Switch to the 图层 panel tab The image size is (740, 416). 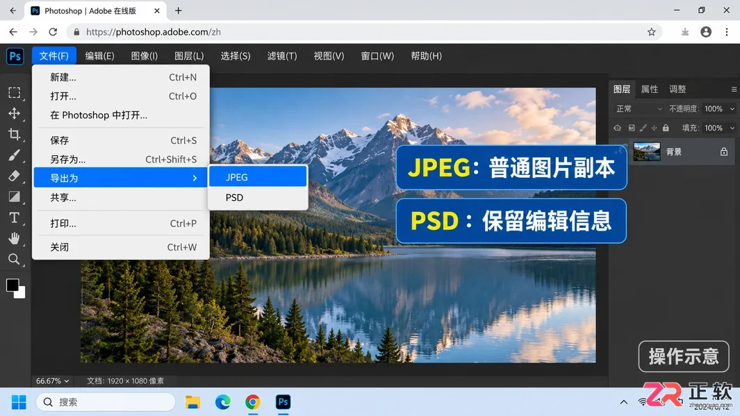622,89
